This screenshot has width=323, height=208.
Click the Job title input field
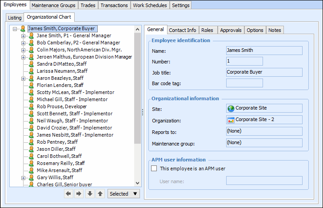[x=264, y=72]
